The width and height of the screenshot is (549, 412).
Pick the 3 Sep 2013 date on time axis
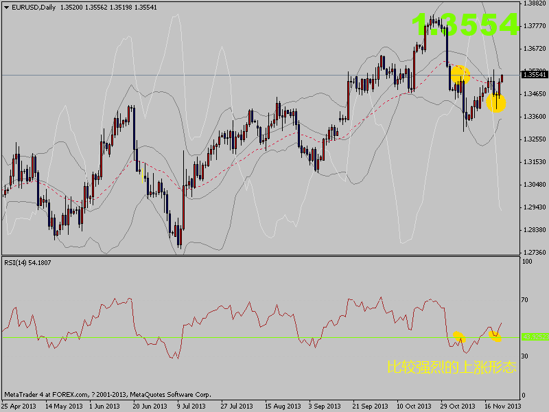[325, 407]
